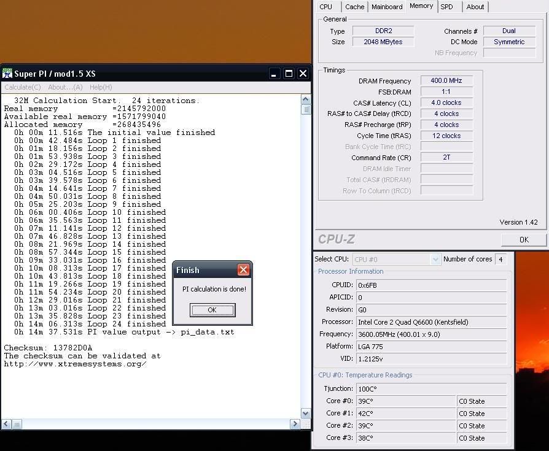This screenshot has height=451, width=549.
Task: Open the Calculate(C) menu
Action: [23, 87]
